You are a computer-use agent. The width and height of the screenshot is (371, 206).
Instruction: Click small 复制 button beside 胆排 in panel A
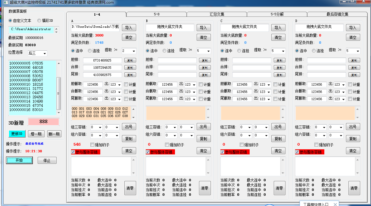click(130, 60)
